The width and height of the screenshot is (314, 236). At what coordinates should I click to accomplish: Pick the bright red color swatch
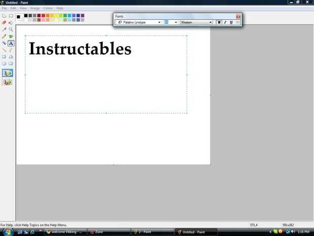[x=43, y=15]
